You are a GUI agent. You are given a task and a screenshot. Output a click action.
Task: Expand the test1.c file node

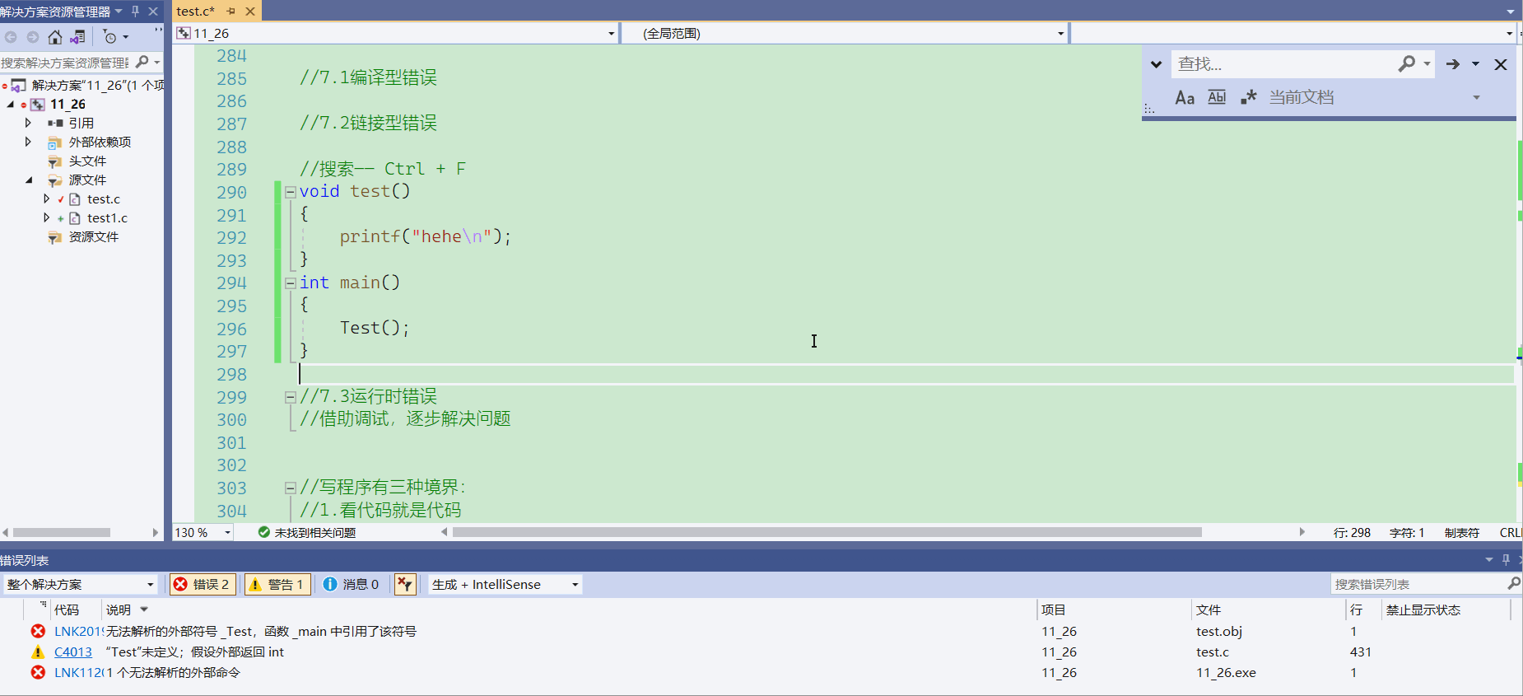[x=47, y=217]
